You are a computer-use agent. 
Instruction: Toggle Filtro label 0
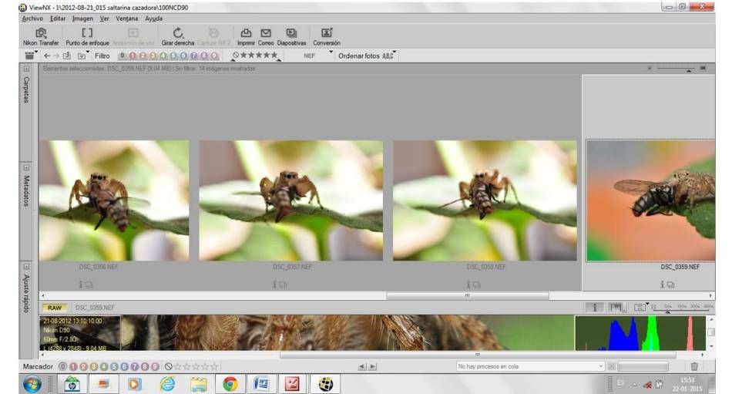tap(123, 56)
